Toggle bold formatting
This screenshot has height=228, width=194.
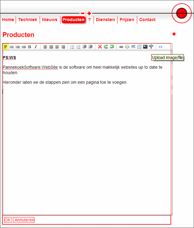(29, 47)
